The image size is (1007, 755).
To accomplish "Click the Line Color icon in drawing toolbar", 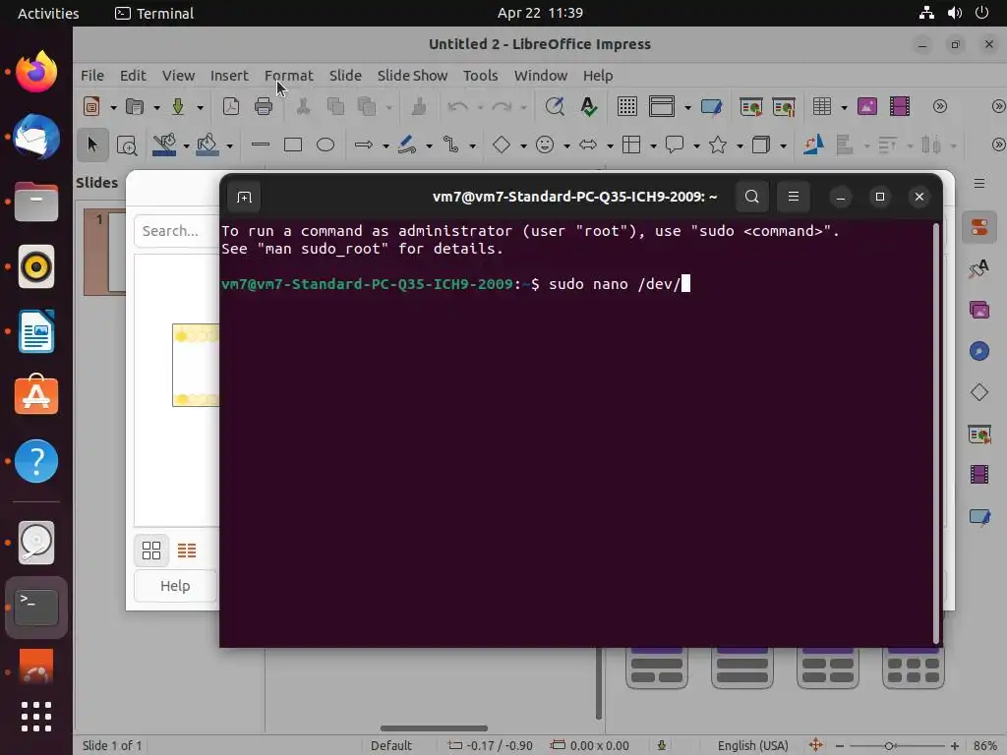I will (x=164, y=145).
